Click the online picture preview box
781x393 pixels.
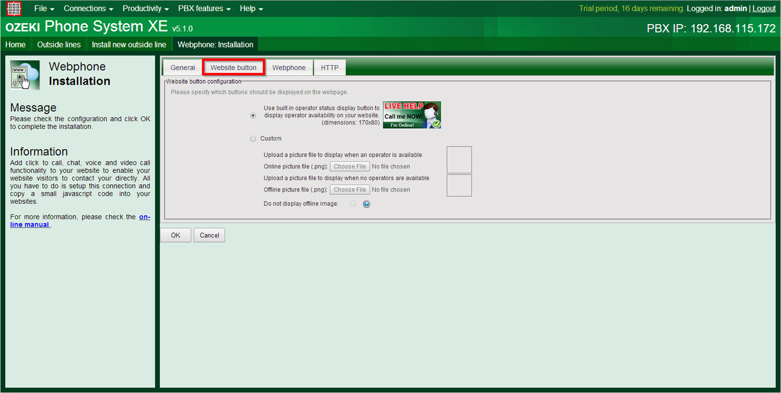pos(459,160)
